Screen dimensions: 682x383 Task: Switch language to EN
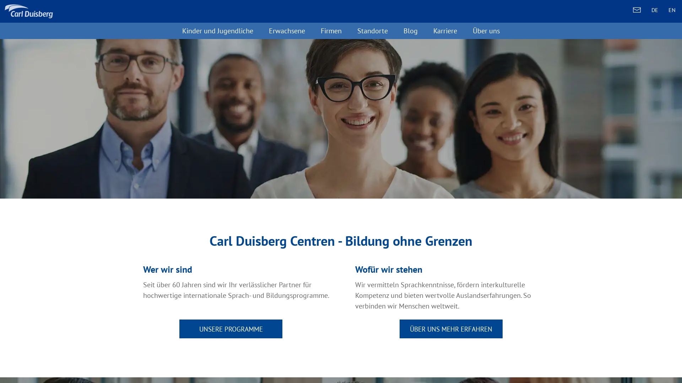click(x=672, y=10)
